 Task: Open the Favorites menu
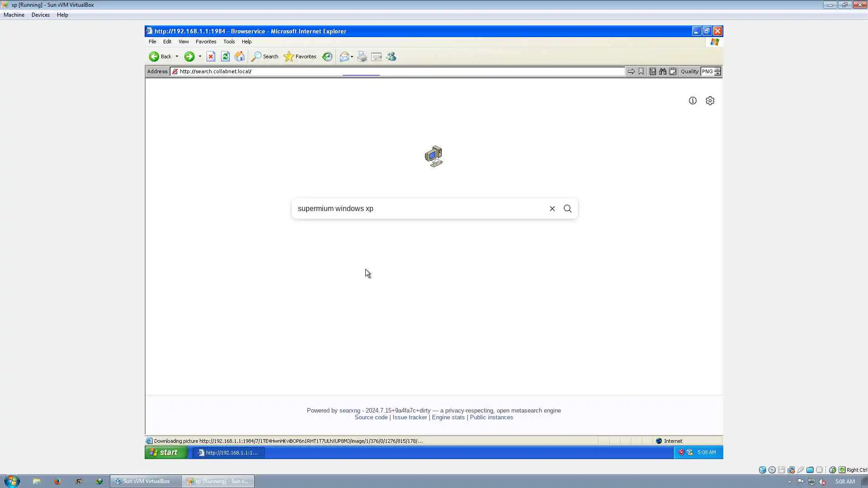coord(206,42)
